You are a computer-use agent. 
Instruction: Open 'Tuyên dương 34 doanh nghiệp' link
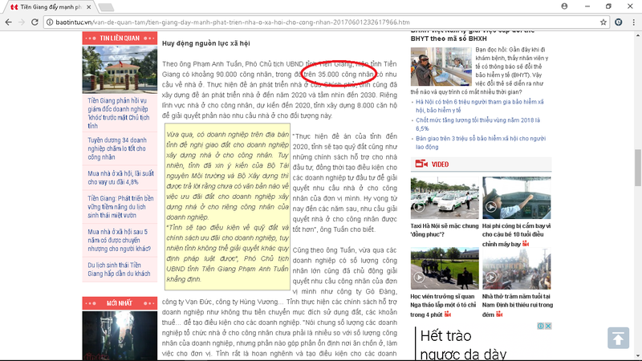coord(117,148)
